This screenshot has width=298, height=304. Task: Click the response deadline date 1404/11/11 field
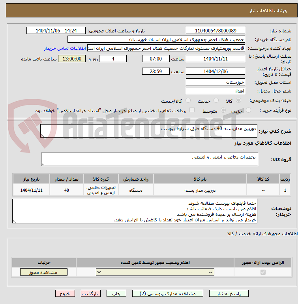tap(216, 59)
